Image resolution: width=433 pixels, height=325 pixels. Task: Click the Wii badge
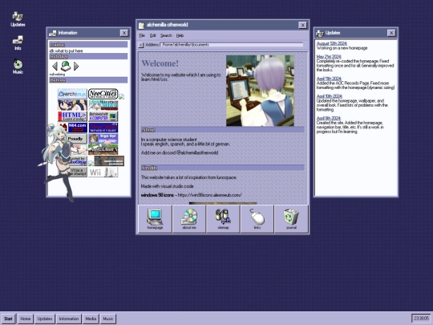pyautogui.click(x=103, y=173)
